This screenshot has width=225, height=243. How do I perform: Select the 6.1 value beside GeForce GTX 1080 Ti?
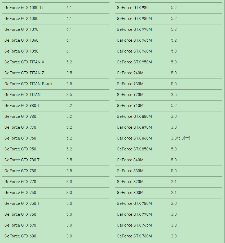[x=69, y=8]
